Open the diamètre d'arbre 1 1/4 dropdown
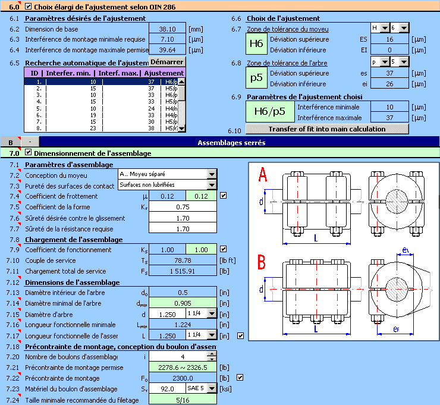This screenshot has height=405, width=440. click(212, 313)
